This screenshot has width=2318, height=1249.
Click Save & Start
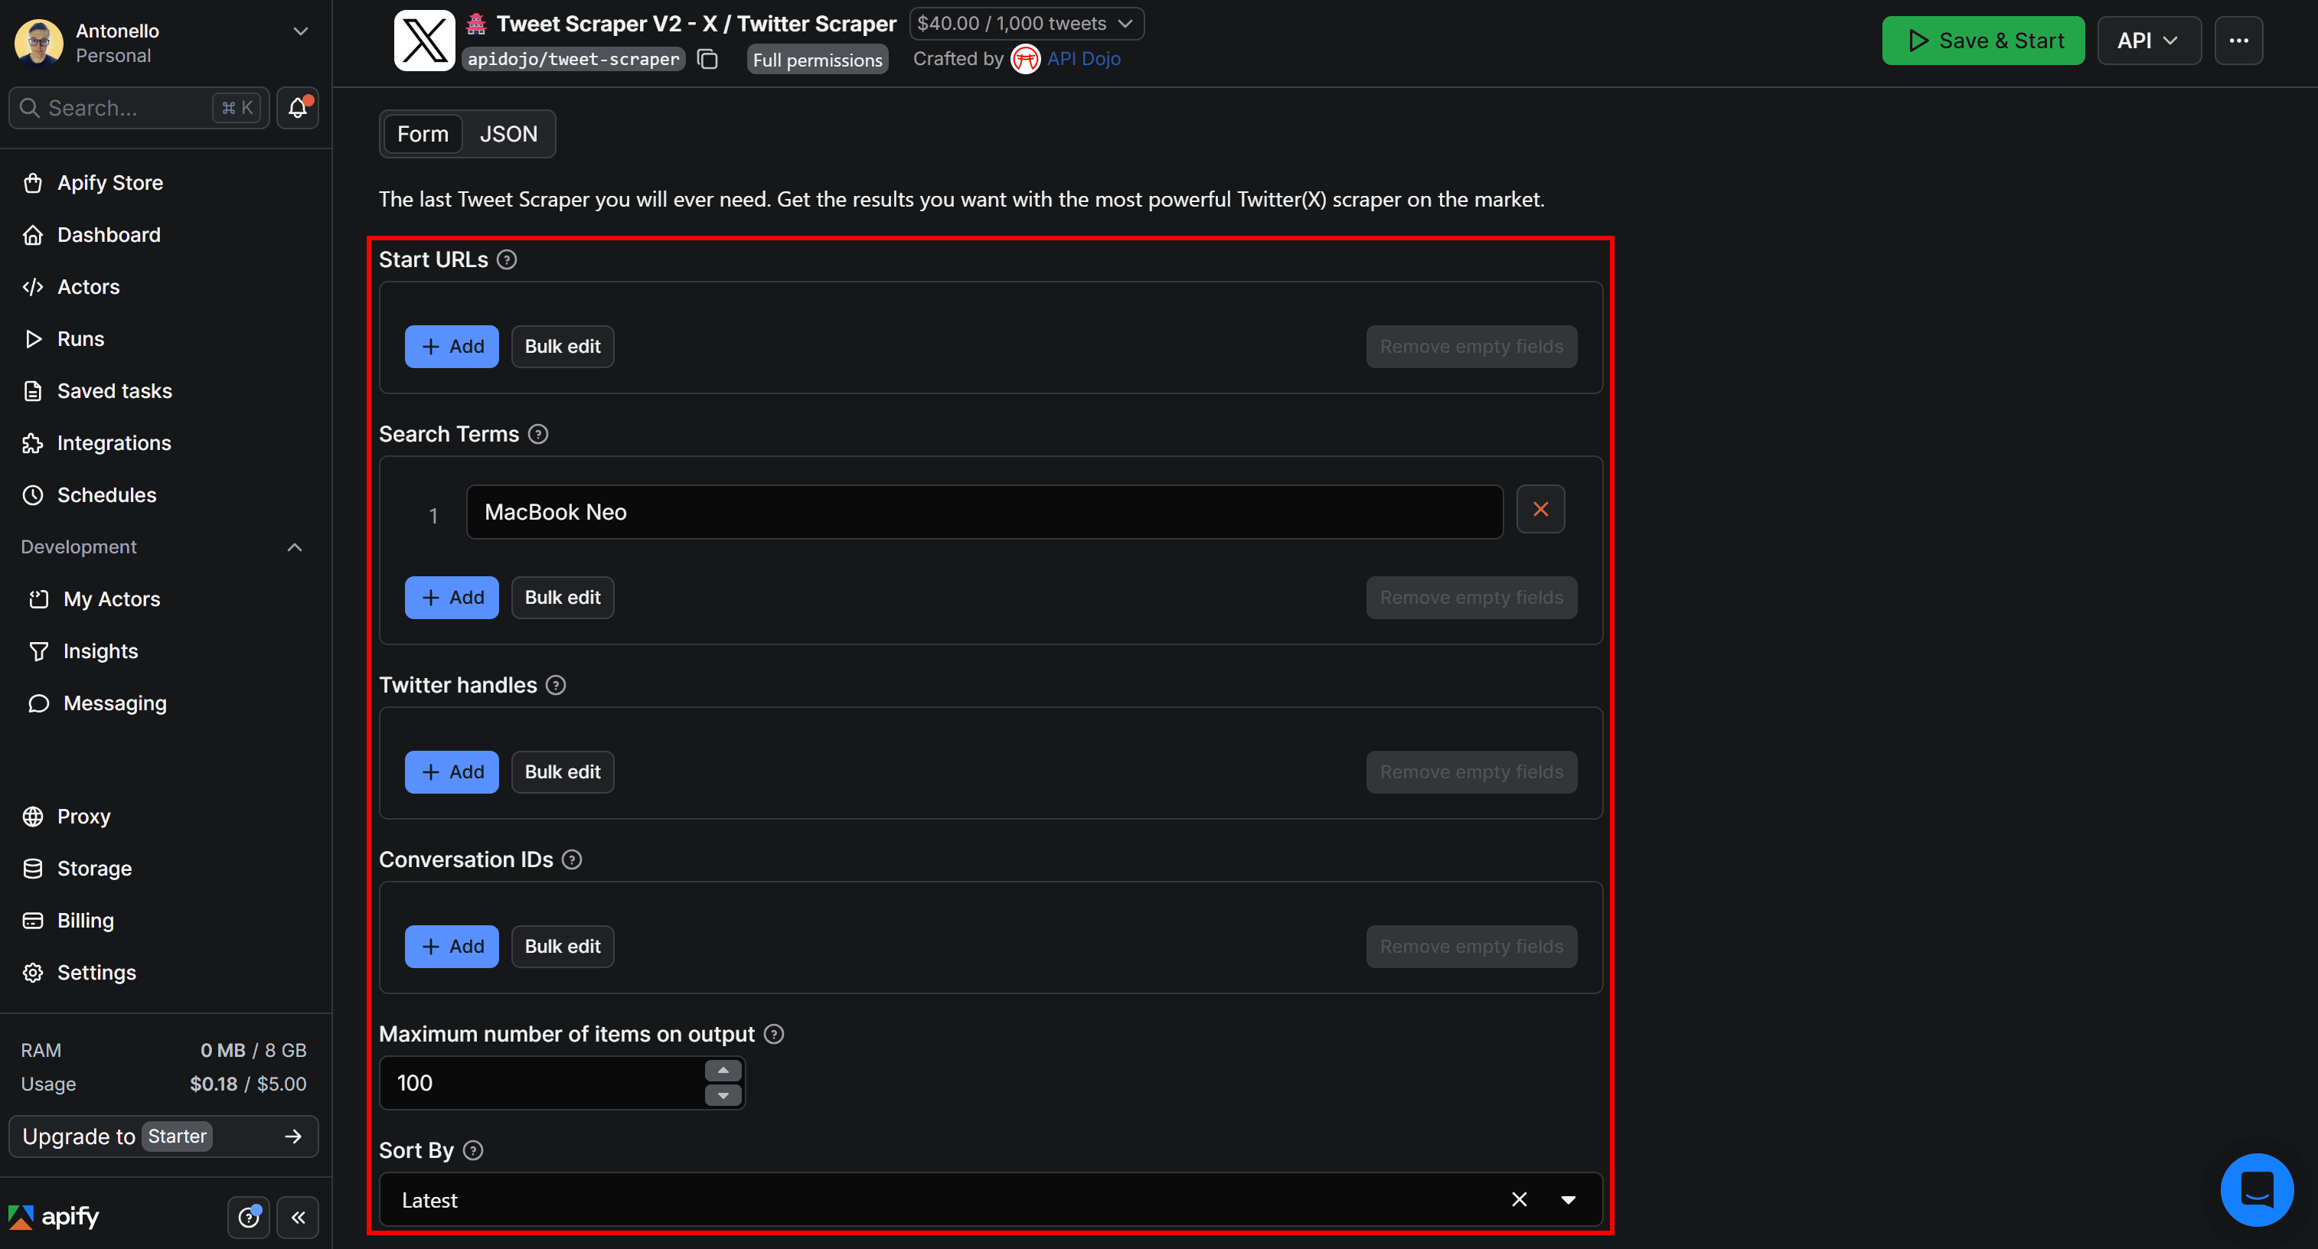tap(1983, 40)
